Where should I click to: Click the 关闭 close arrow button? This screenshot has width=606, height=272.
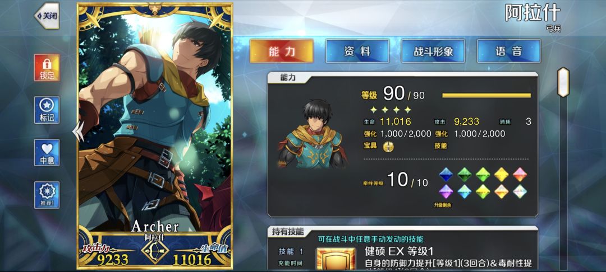tap(47, 16)
